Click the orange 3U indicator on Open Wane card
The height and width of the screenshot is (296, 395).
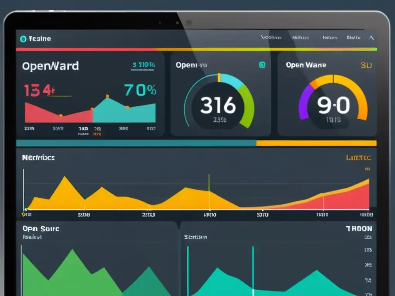coord(366,66)
